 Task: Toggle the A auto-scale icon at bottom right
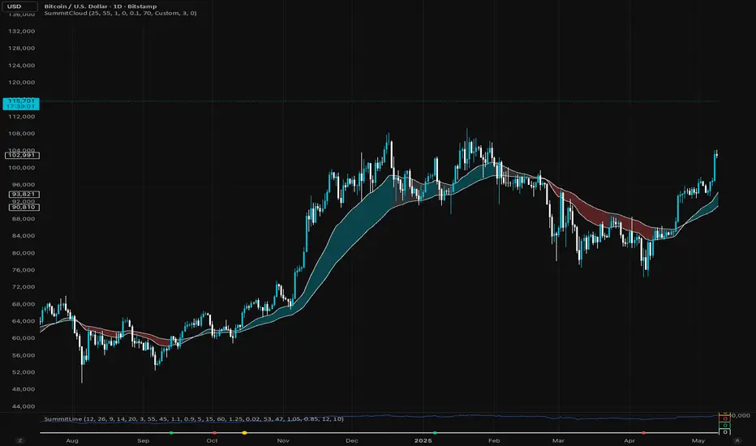point(737,440)
